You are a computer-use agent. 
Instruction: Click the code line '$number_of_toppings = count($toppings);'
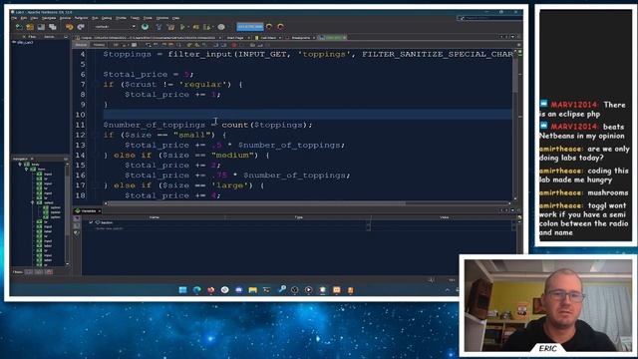(208, 125)
